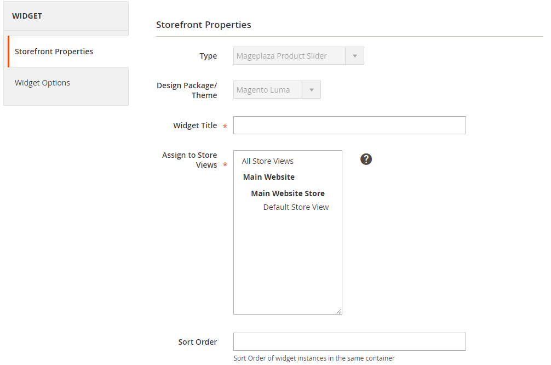Screen dimensions: 551x365
Task: Click the Sort Order field label
Action: click(x=198, y=342)
